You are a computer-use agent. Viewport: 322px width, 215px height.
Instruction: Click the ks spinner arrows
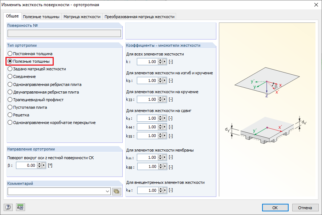[160, 118]
